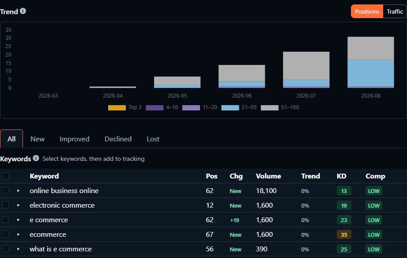Open the Improved tab

75,139
